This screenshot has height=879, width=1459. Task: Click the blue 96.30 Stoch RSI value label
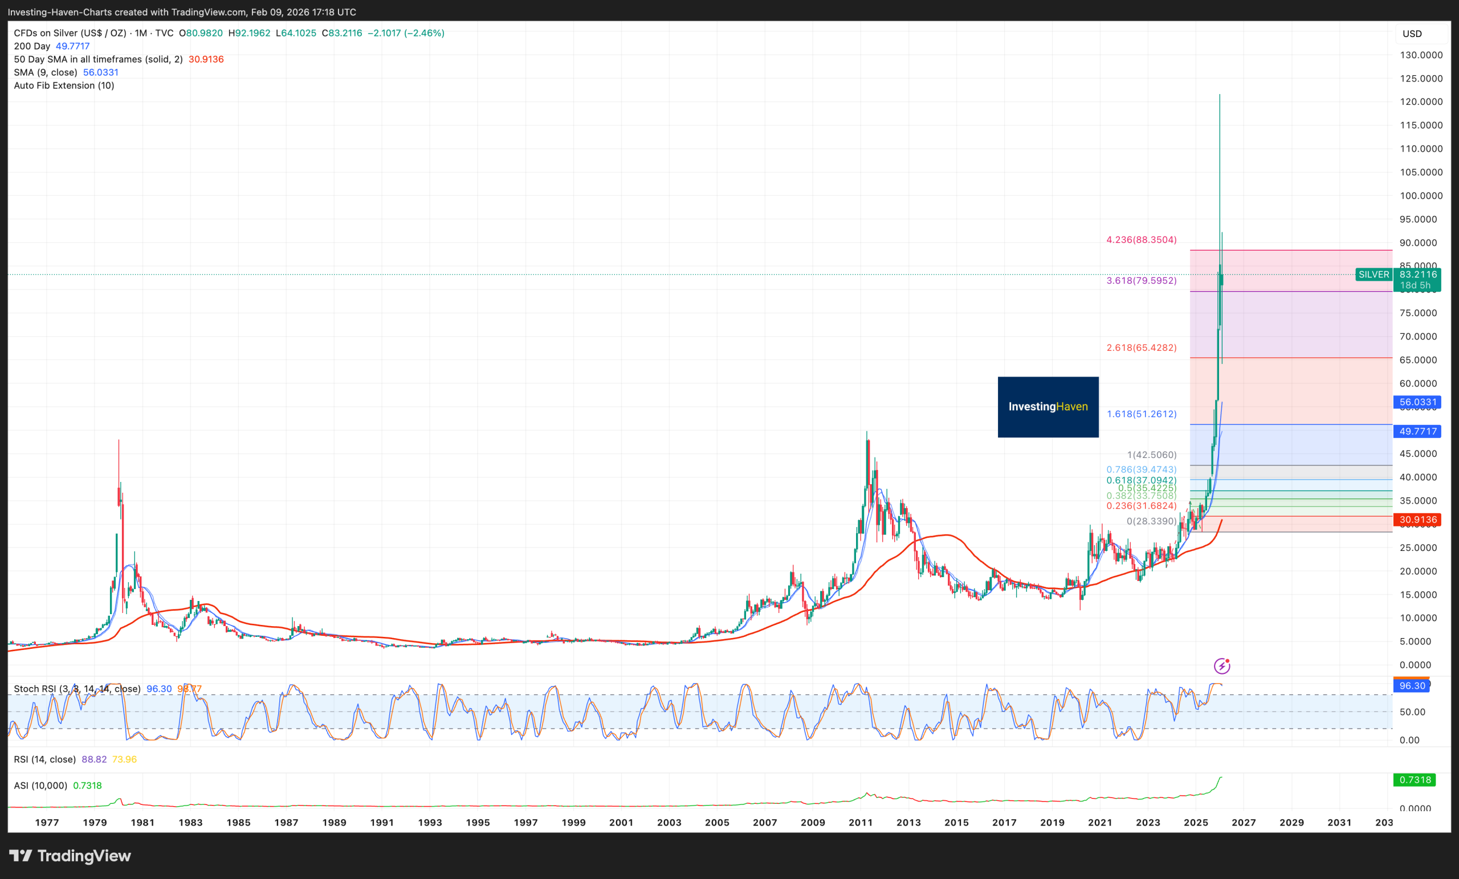[x=1413, y=685]
